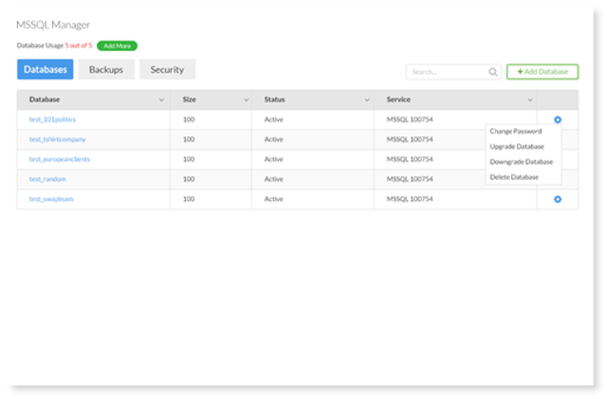
Task: Select Active status in test_tshirtcompany row
Action: pos(274,139)
